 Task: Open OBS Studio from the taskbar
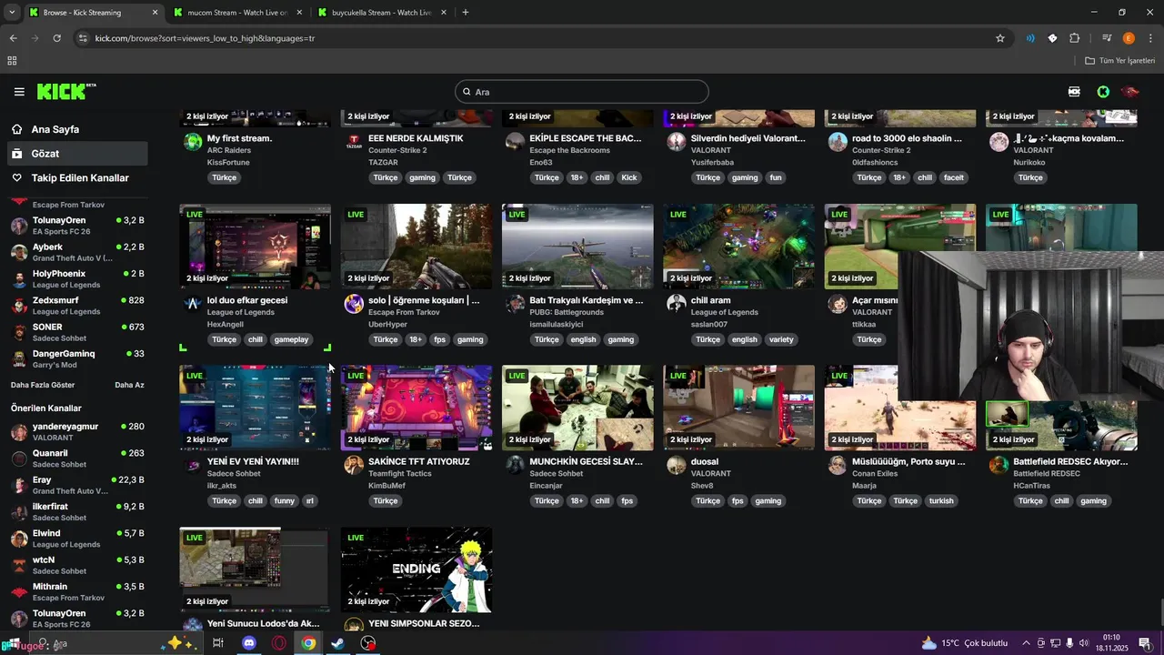point(367,643)
